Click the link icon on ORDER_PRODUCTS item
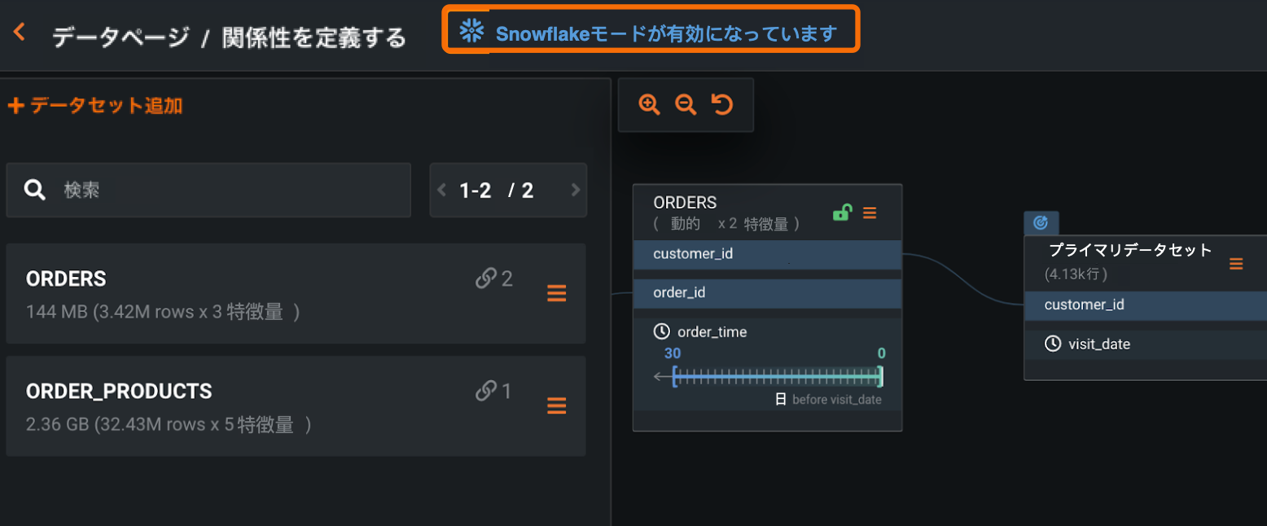 486,392
